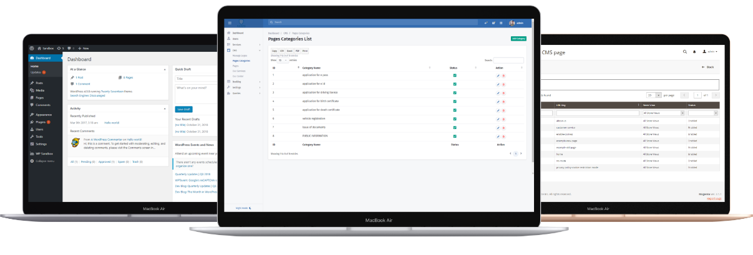Open Magento notifications bell
Image resolution: width=753 pixels, height=255 pixels.
pyautogui.click(x=694, y=52)
